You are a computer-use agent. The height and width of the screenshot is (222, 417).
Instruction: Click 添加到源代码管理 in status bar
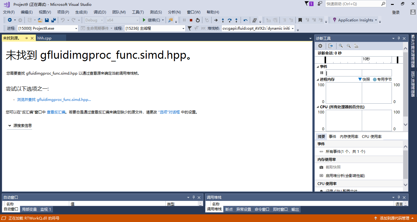click(394, 218)
